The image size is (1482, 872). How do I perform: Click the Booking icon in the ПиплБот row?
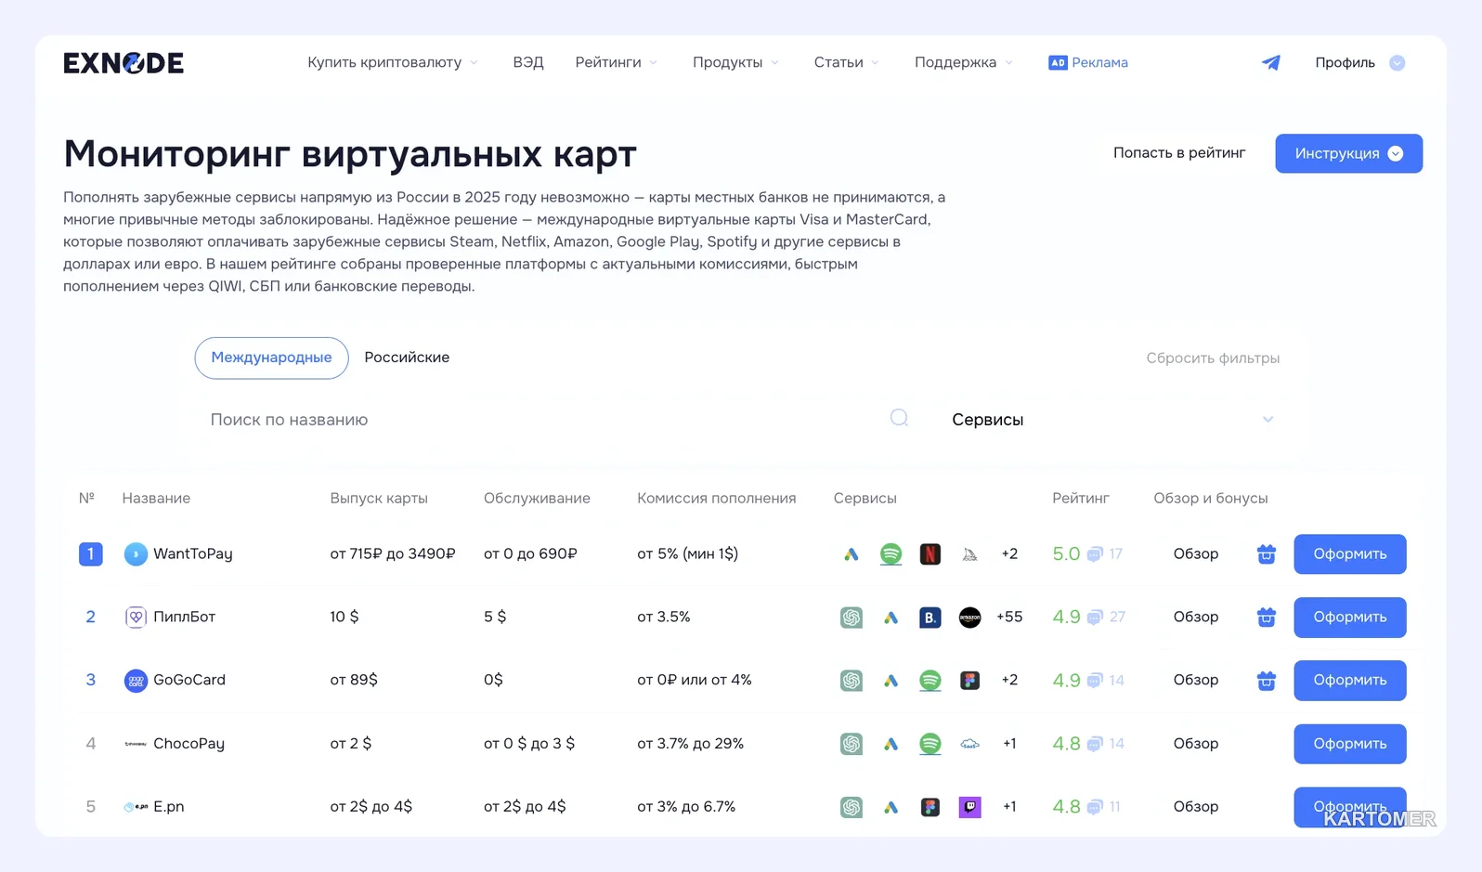tap(929, 618)
